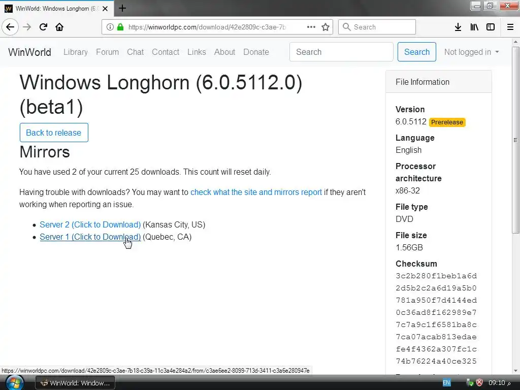Click the English language value
Image resolution: width=520 pixels, height=390 pixels.
(x=409, y=150)
